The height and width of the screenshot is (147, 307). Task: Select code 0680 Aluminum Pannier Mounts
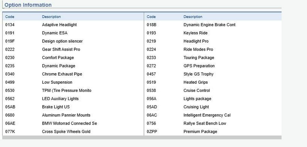tap(73, 115)
